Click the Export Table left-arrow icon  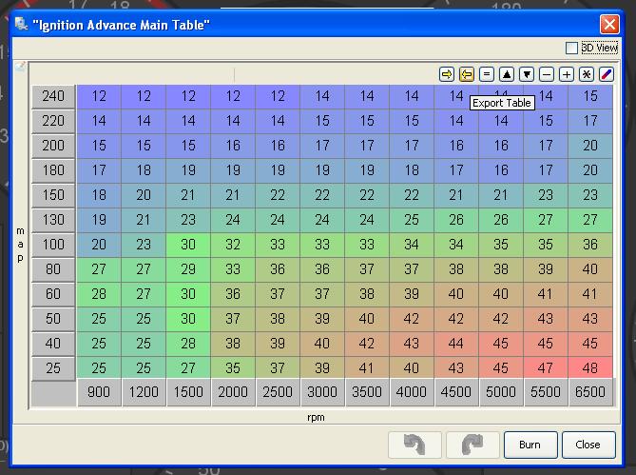coord(467,74)
